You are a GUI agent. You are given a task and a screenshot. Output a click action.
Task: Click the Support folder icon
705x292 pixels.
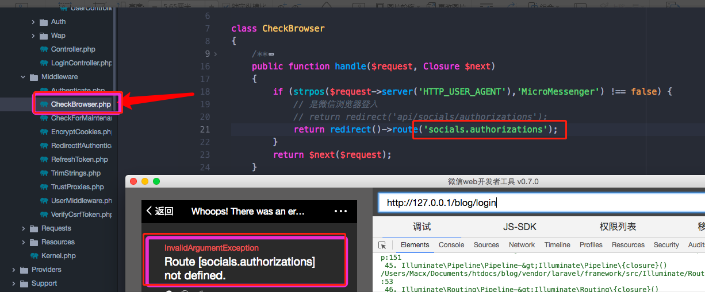24,283
